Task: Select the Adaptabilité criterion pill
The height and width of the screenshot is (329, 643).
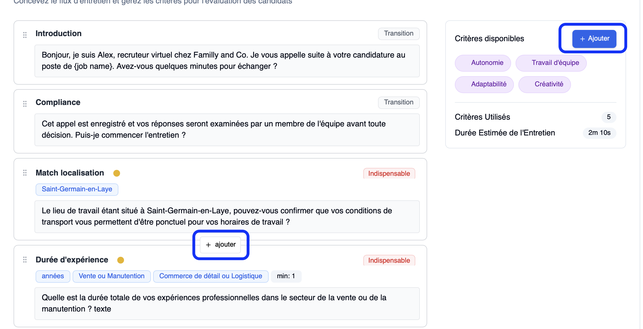Action: point(484,84)
